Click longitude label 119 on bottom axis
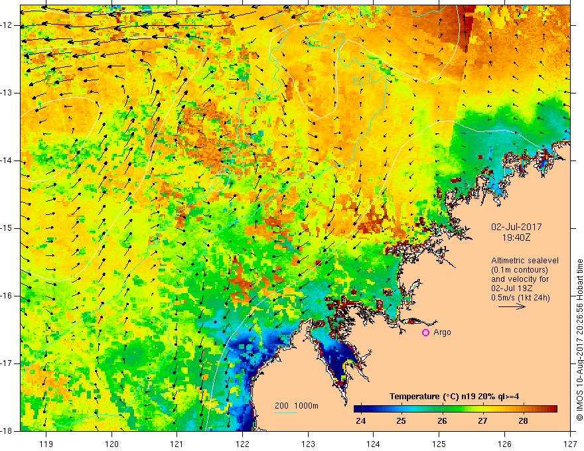 point(46,444)
